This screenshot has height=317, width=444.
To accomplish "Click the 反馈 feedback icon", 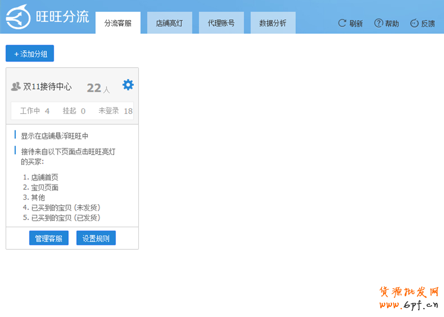I will click(x=414, y=23).
